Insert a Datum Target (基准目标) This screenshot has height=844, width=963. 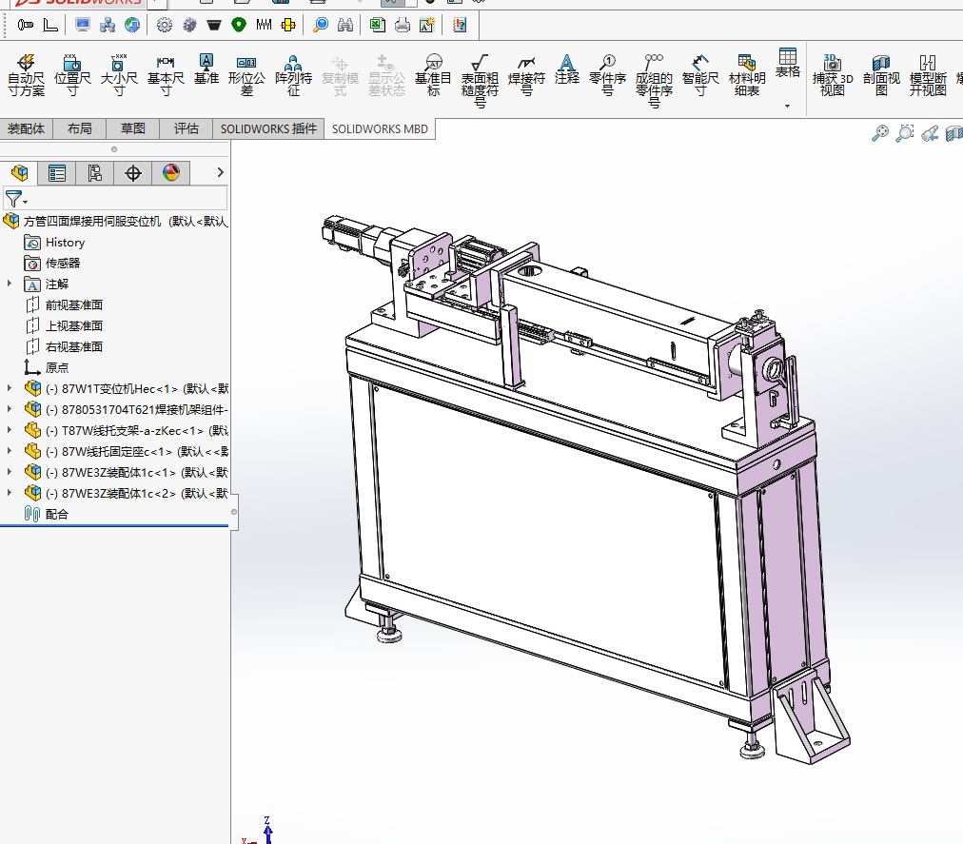[x=433, y=75]
